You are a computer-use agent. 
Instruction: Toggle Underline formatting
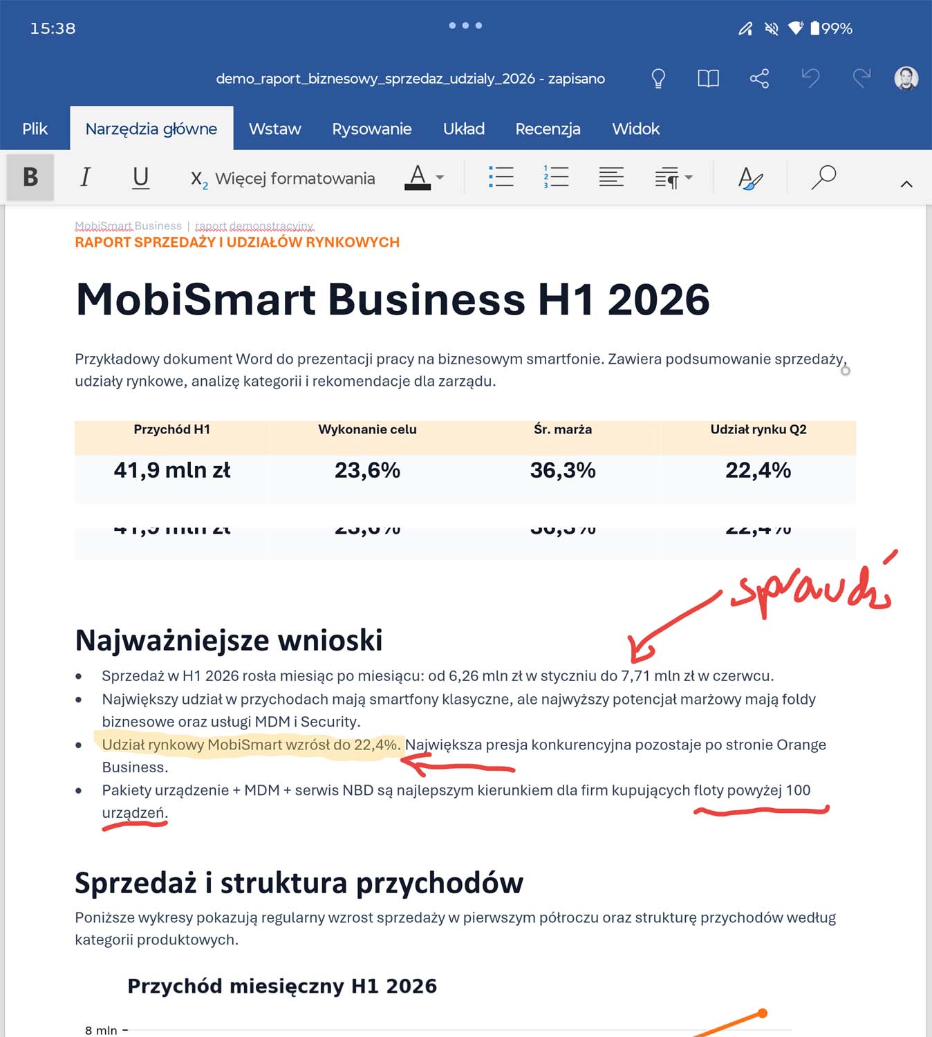pyautogui.click(x=140, y=178)
